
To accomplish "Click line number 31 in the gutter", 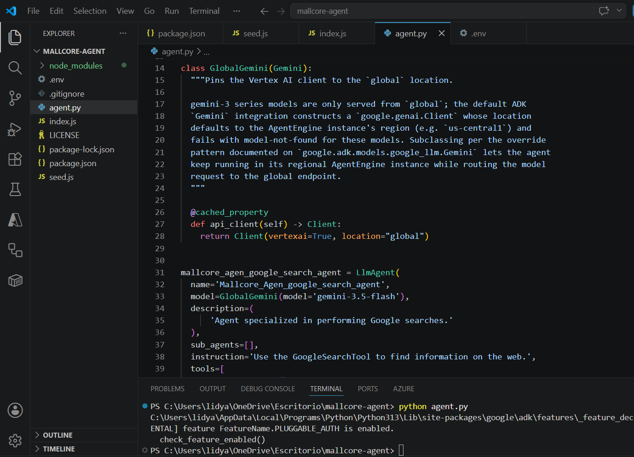I will (160, 272).
